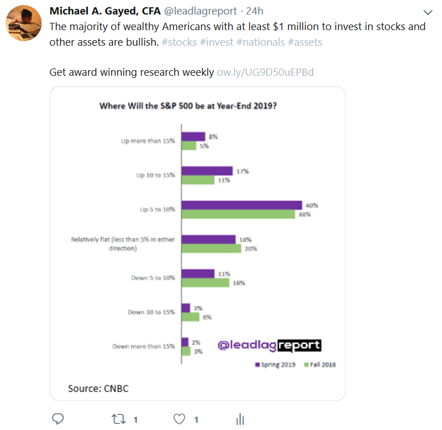Screen dimensions: 442x430
Task: Like the tweet with the heart icon
Action: (179, 419)
